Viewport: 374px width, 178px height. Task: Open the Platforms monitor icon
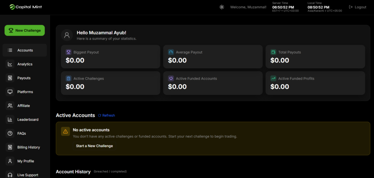[10, 92]
